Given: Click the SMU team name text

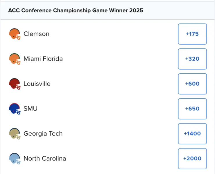Looking at the screenshot, I should pyautogui.click(x=31, y=109).
